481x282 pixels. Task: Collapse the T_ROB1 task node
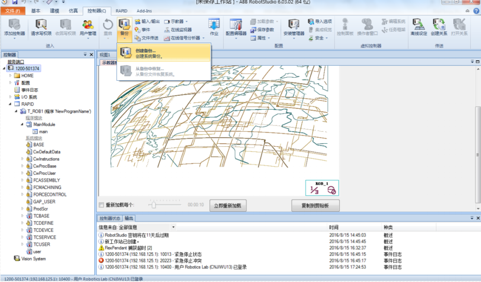(16, 111)
